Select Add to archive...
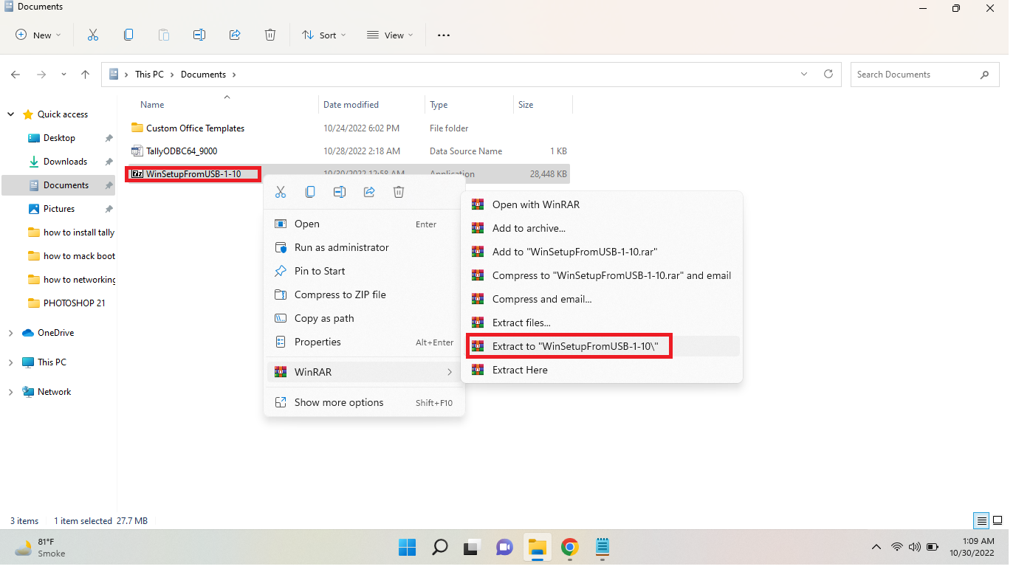This screenshot has height=572, width=1016. 602,228
